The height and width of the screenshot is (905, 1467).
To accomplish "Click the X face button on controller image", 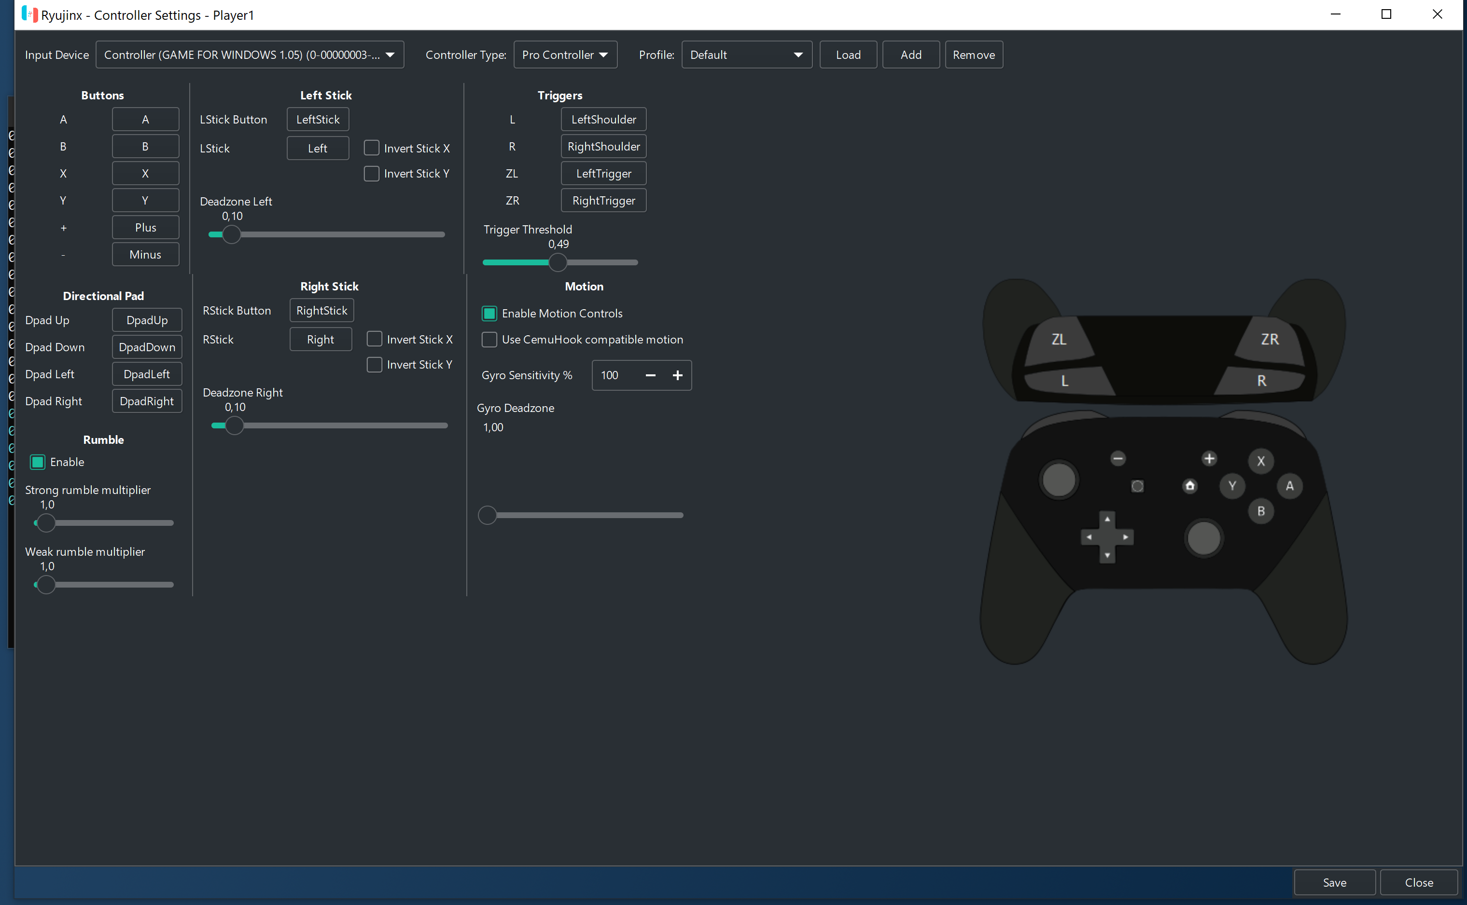I will (x=1260, y=461).
